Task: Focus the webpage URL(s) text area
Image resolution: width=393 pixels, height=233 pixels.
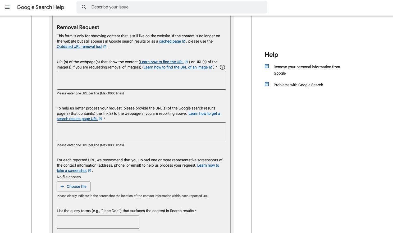Action: [141, 80]
